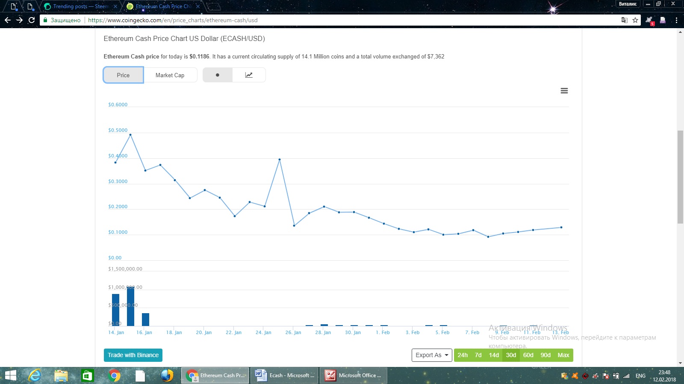The width and height of the screenshot is (684, 384).
Task: Click the page's scroll-up arrow
Action: tap(680, 32)
